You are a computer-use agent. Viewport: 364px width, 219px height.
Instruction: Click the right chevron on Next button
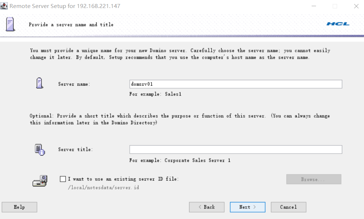(x=255, y=207)
